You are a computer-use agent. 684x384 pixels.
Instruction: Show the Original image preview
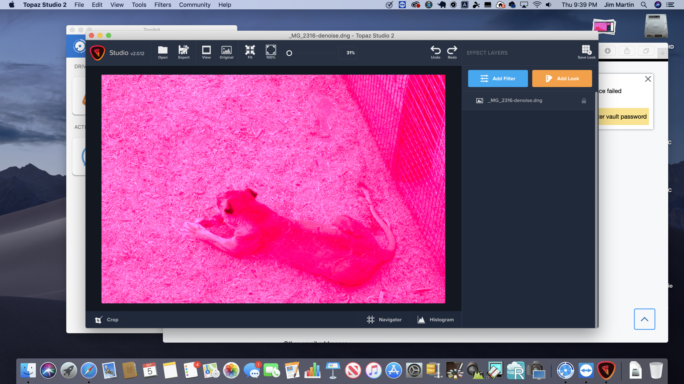(226, 52)
